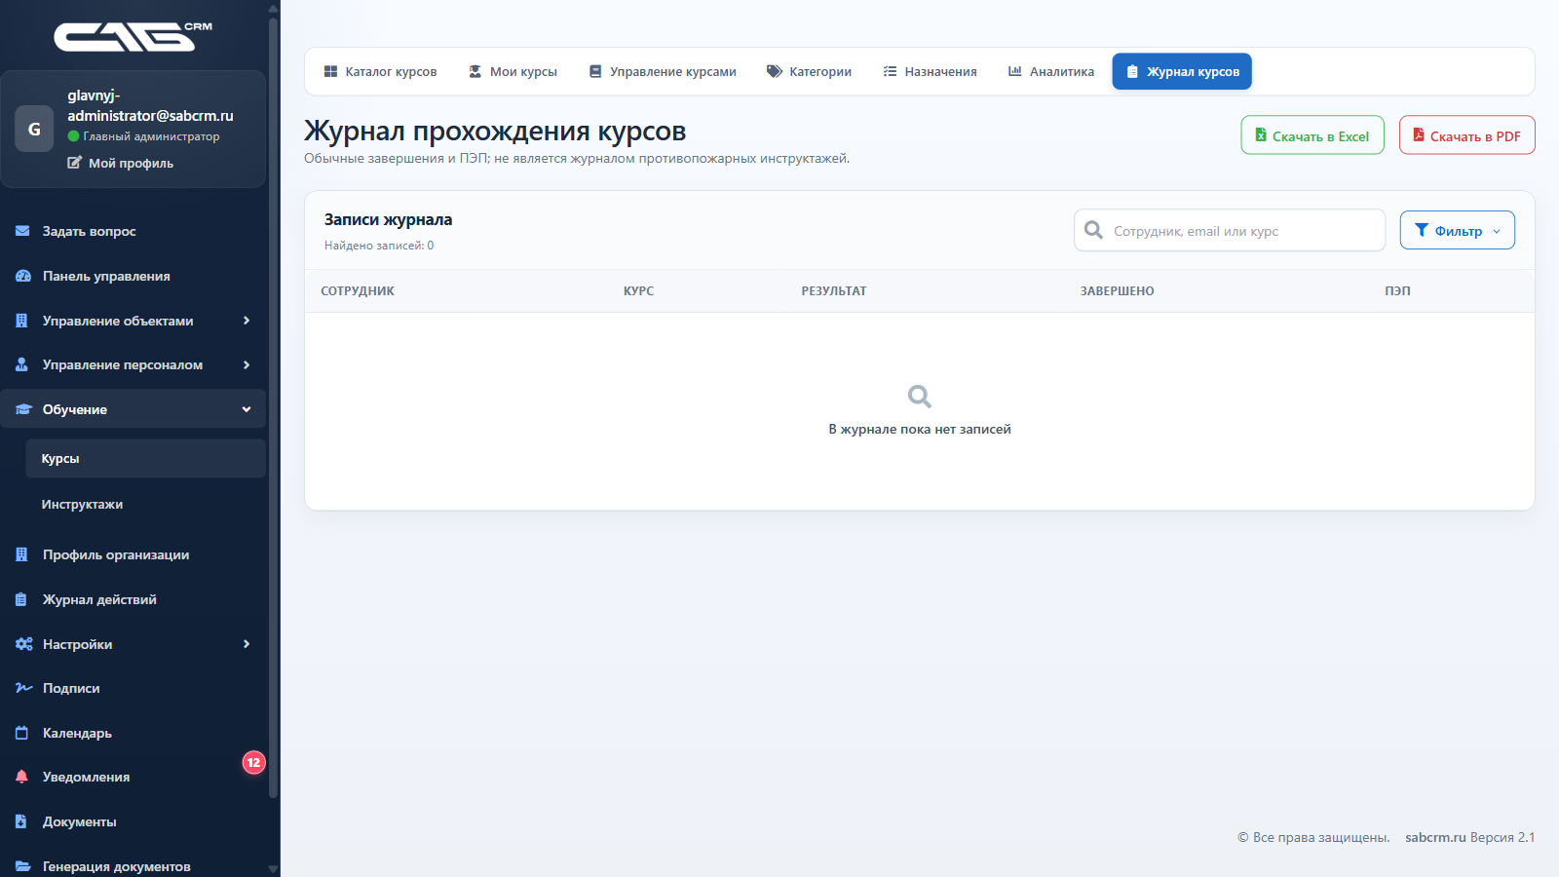This screenshot has width=1559, height=877.
Task: Select the Журнал курсов tab
Action: (1182, 71)
